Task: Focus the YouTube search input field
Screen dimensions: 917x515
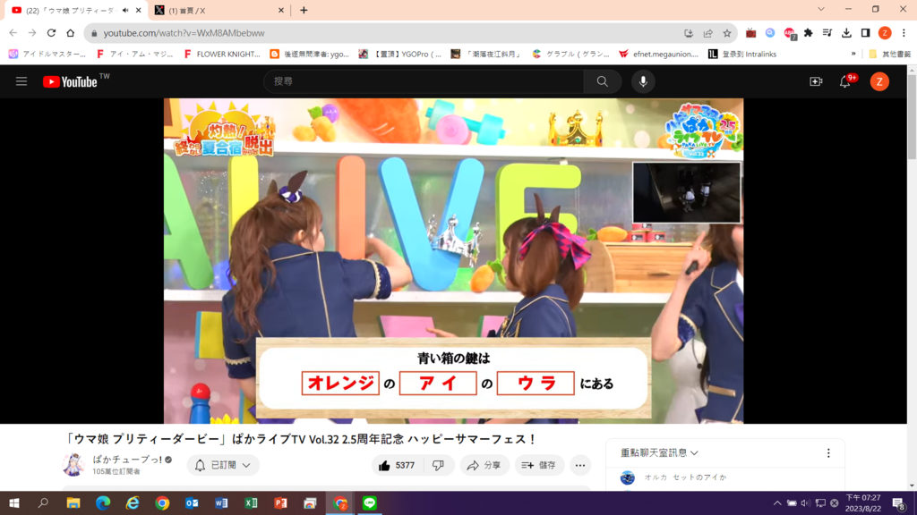Action: (424, 81)
